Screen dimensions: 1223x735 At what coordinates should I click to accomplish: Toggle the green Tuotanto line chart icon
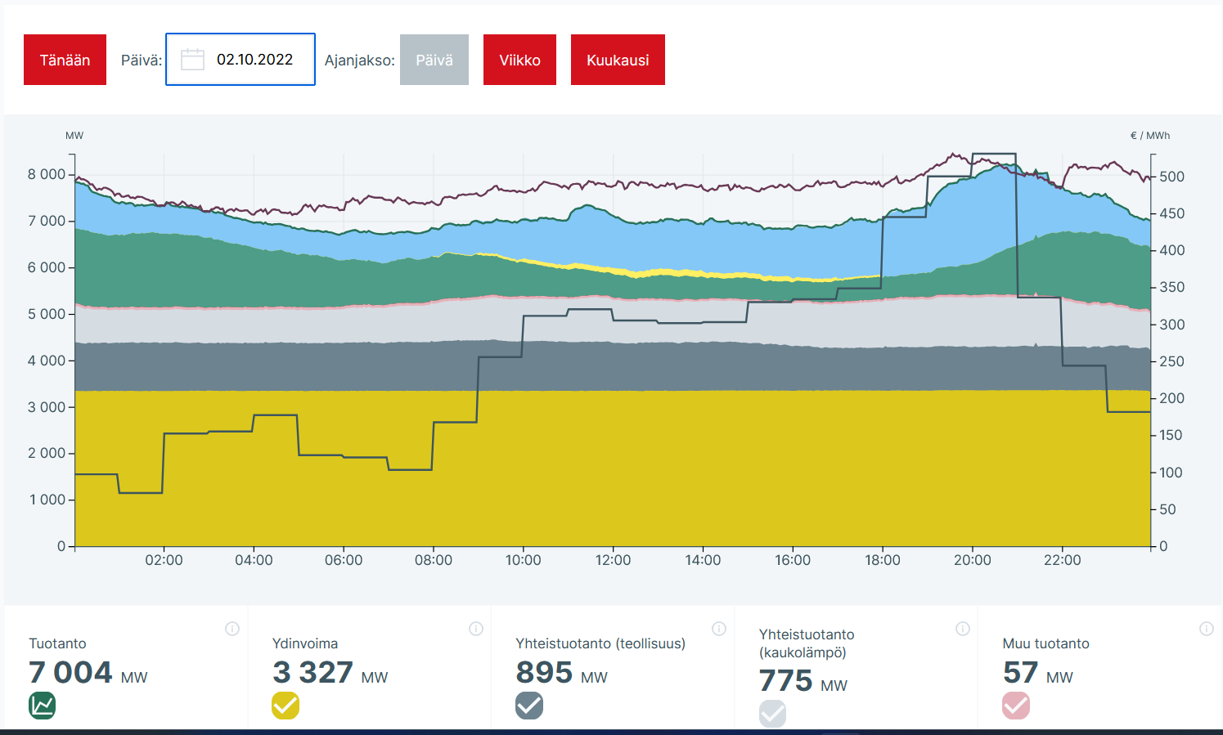coord(43,705)
